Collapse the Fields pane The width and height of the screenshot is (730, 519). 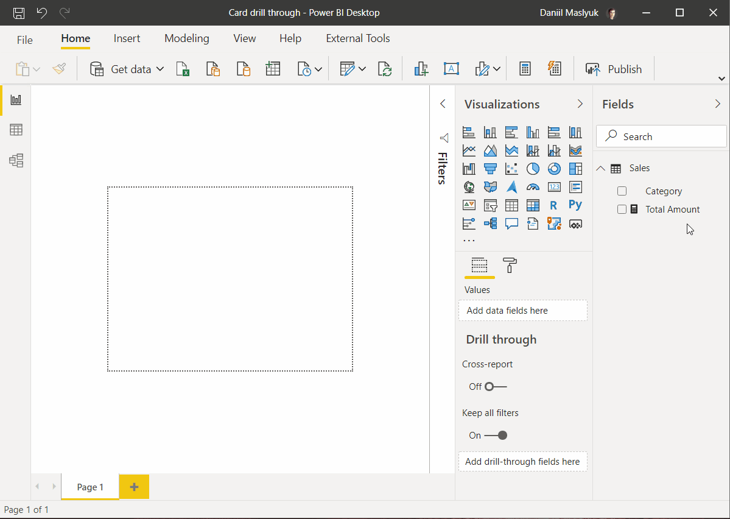[717, 104]
